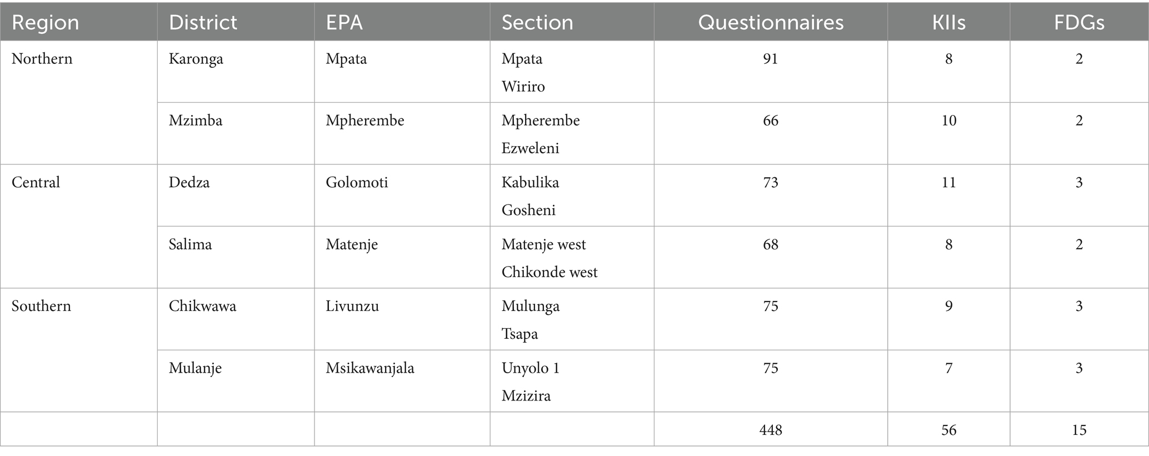Click the KIIs column header
This screenshot has height=456, width=1149.
[x=948, y=23]
